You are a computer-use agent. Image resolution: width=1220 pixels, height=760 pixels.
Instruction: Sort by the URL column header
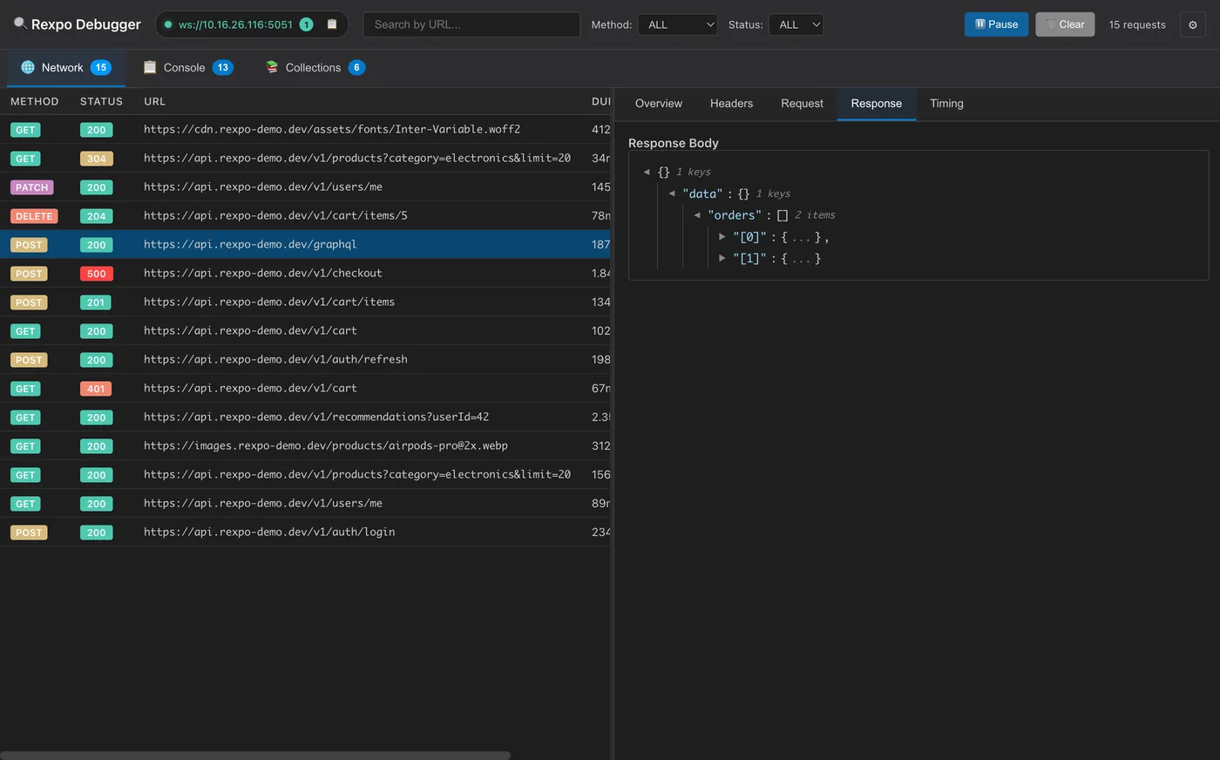[154, 101]
